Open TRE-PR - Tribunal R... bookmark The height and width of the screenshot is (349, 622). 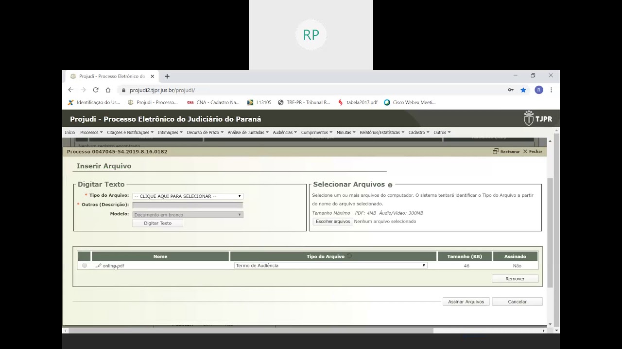(304, 102)
